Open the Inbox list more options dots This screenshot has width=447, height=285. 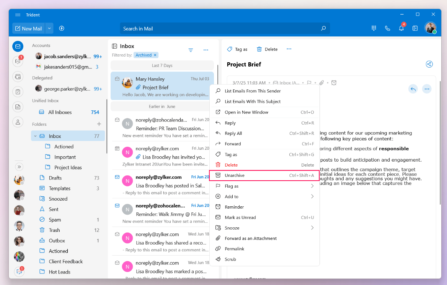point(206,50)
